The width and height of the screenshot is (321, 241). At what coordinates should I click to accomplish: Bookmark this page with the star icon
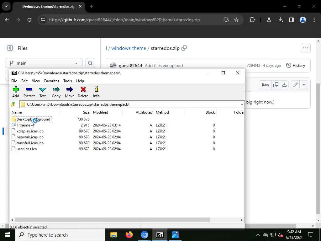pos(236,20)
